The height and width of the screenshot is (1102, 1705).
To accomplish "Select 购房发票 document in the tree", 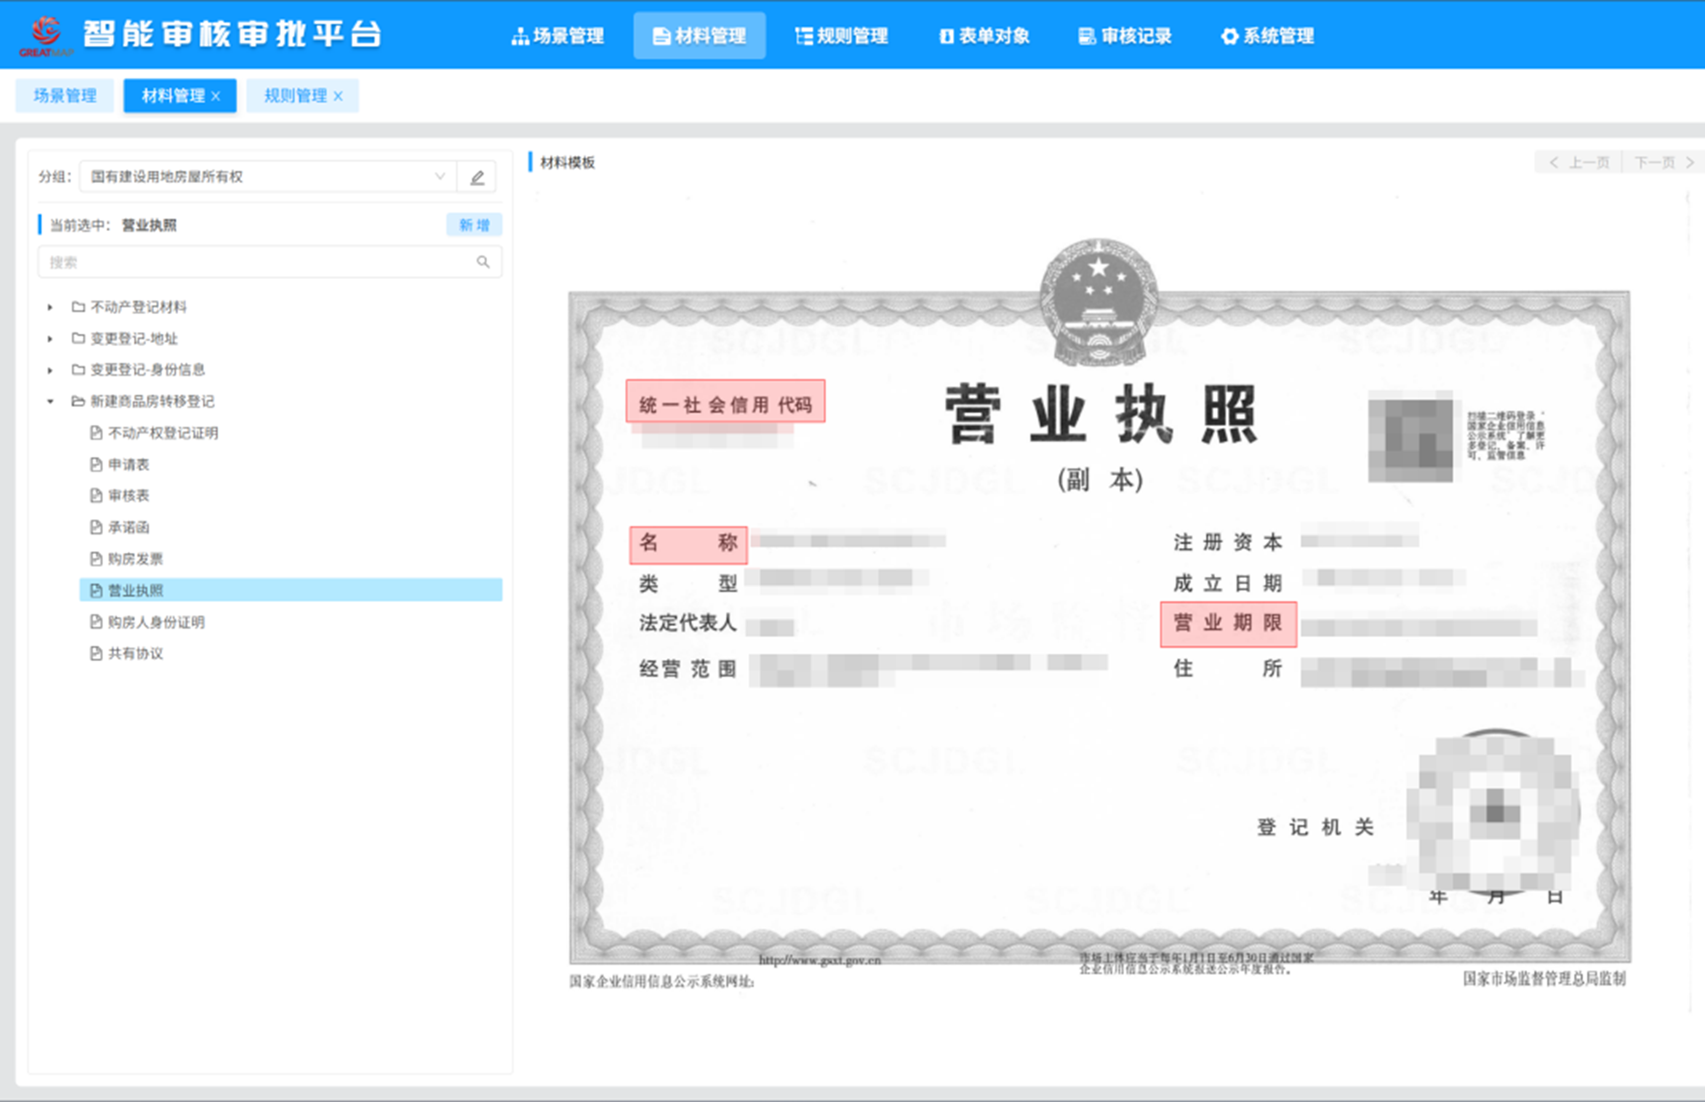I will 135,559.
